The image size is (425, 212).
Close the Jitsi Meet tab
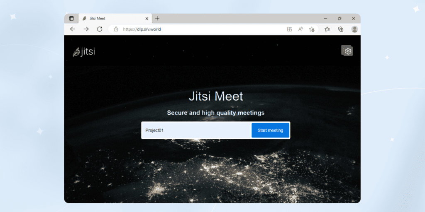tap(147, 19)
